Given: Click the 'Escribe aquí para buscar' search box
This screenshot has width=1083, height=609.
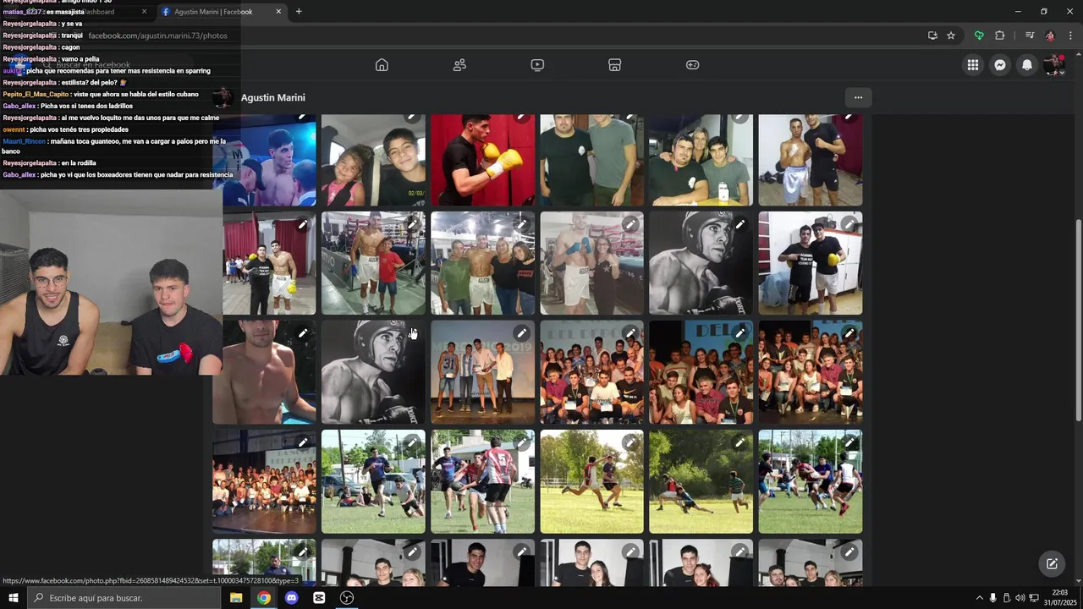Looking at the screenshot, I should click(124, 598).
